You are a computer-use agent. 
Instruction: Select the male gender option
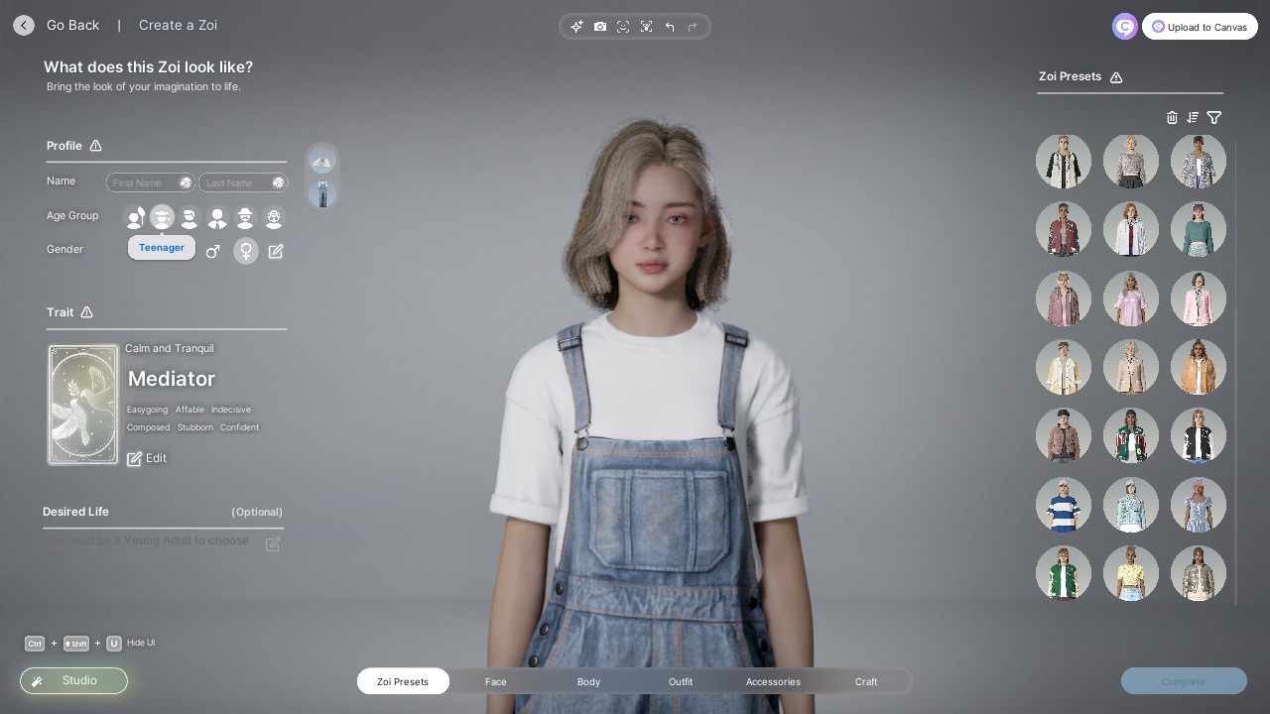point(212,251)
